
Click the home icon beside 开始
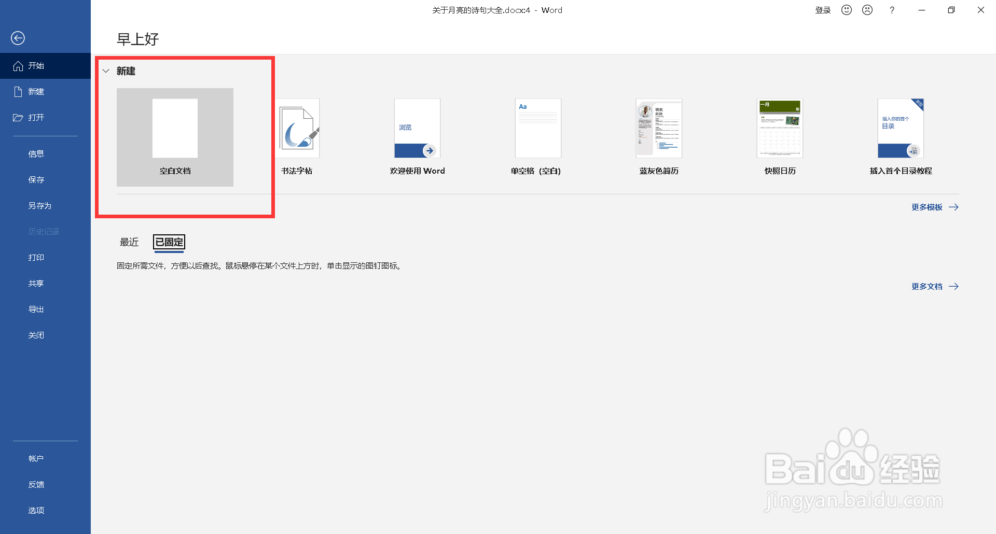(18, 66)
